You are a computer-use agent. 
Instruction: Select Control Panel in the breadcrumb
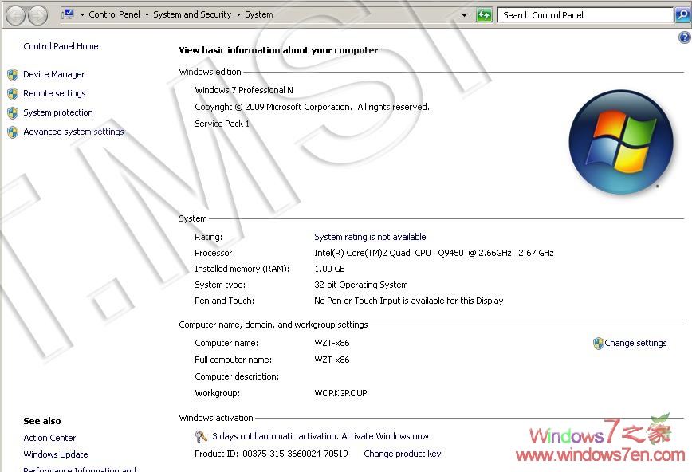click(x=116, y=14)
